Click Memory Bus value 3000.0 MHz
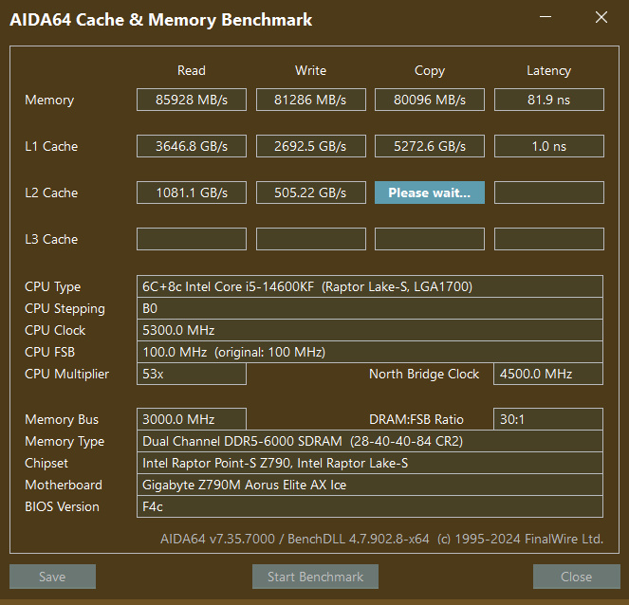This screenshot has height=605, width=629. click(192, 419)
